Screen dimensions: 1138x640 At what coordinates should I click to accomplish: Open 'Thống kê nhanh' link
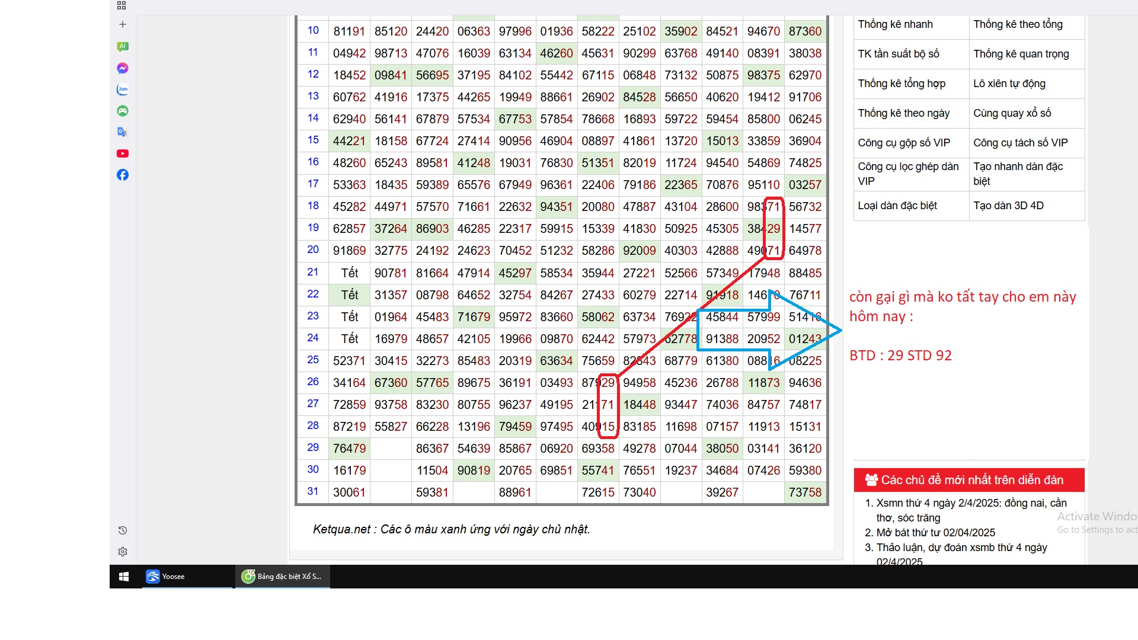tap(895, 24)
